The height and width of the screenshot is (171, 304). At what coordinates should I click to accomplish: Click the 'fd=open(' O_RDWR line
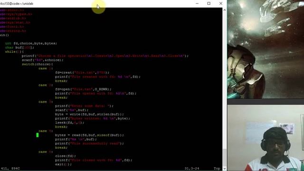point(84,89)
